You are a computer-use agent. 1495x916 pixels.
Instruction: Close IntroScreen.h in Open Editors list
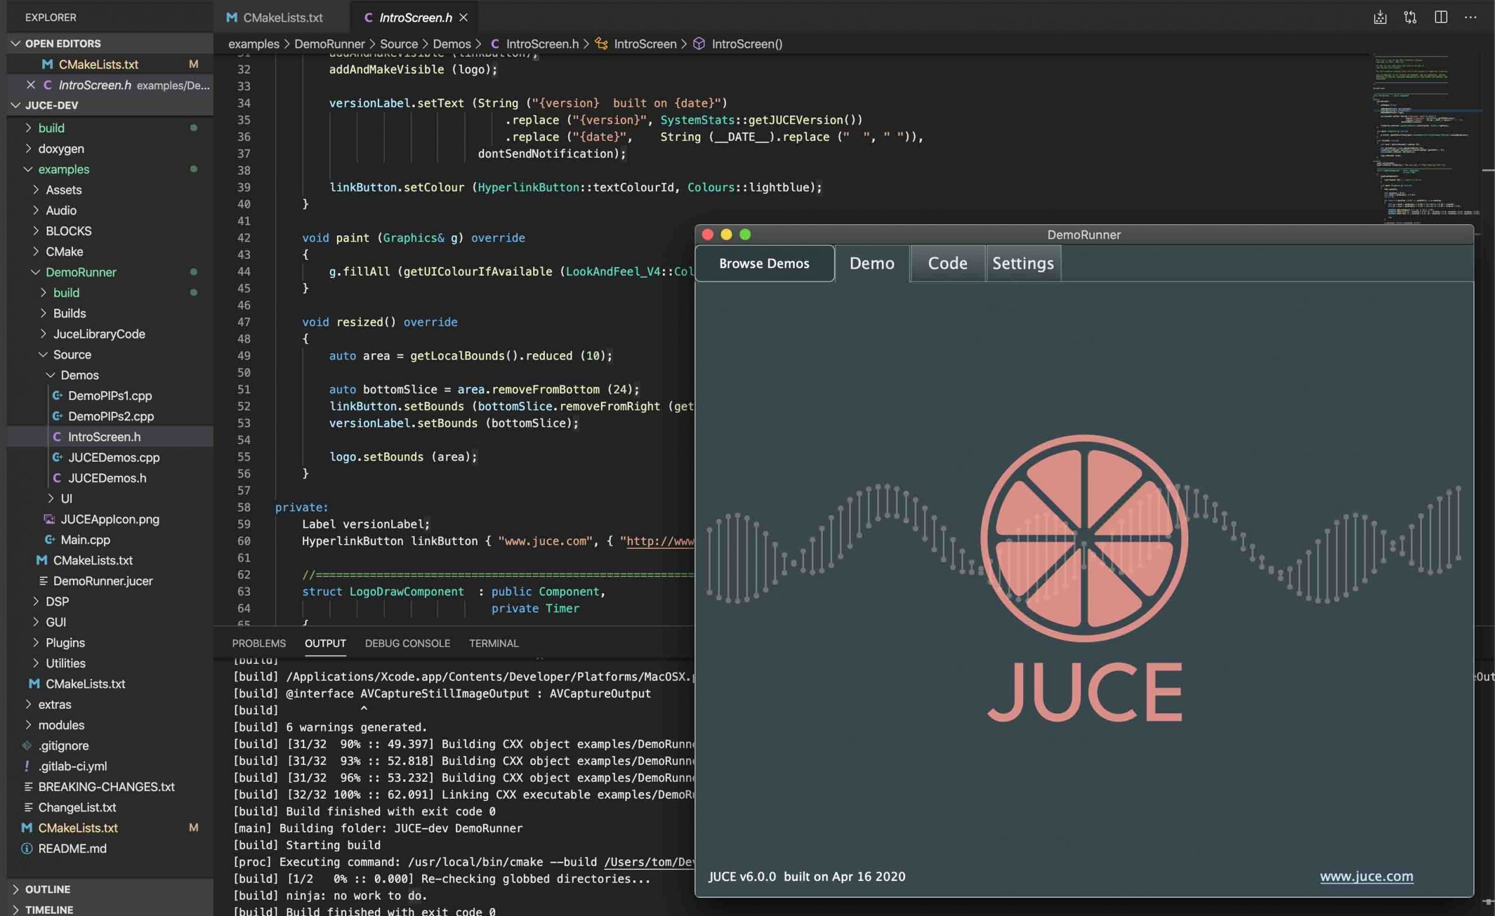coord(30,85)
